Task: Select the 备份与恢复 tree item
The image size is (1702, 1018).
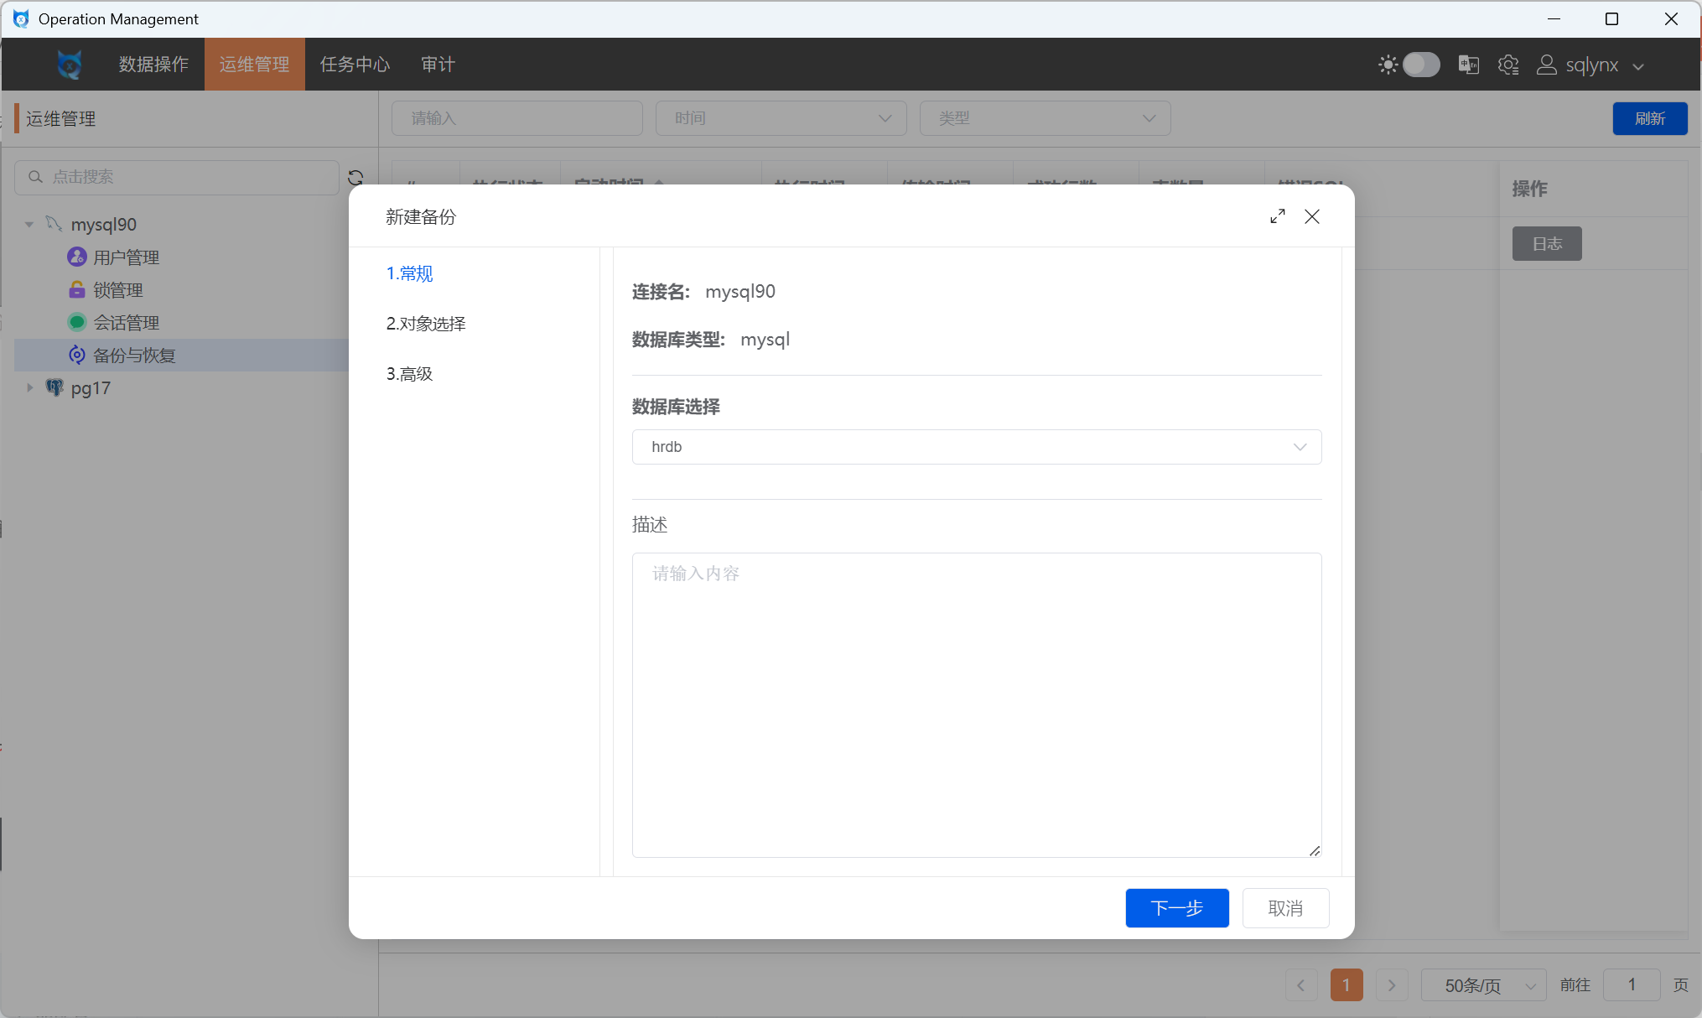Action: pyautogui.click(x=134, y=356)
